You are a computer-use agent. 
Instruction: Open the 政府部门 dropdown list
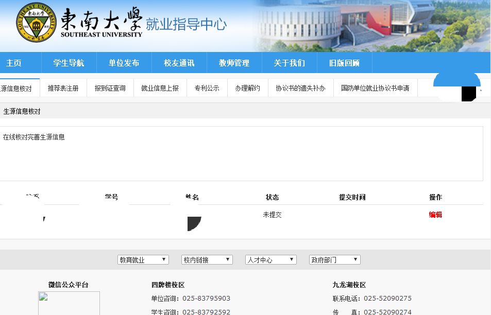click(x=334, y=260)
